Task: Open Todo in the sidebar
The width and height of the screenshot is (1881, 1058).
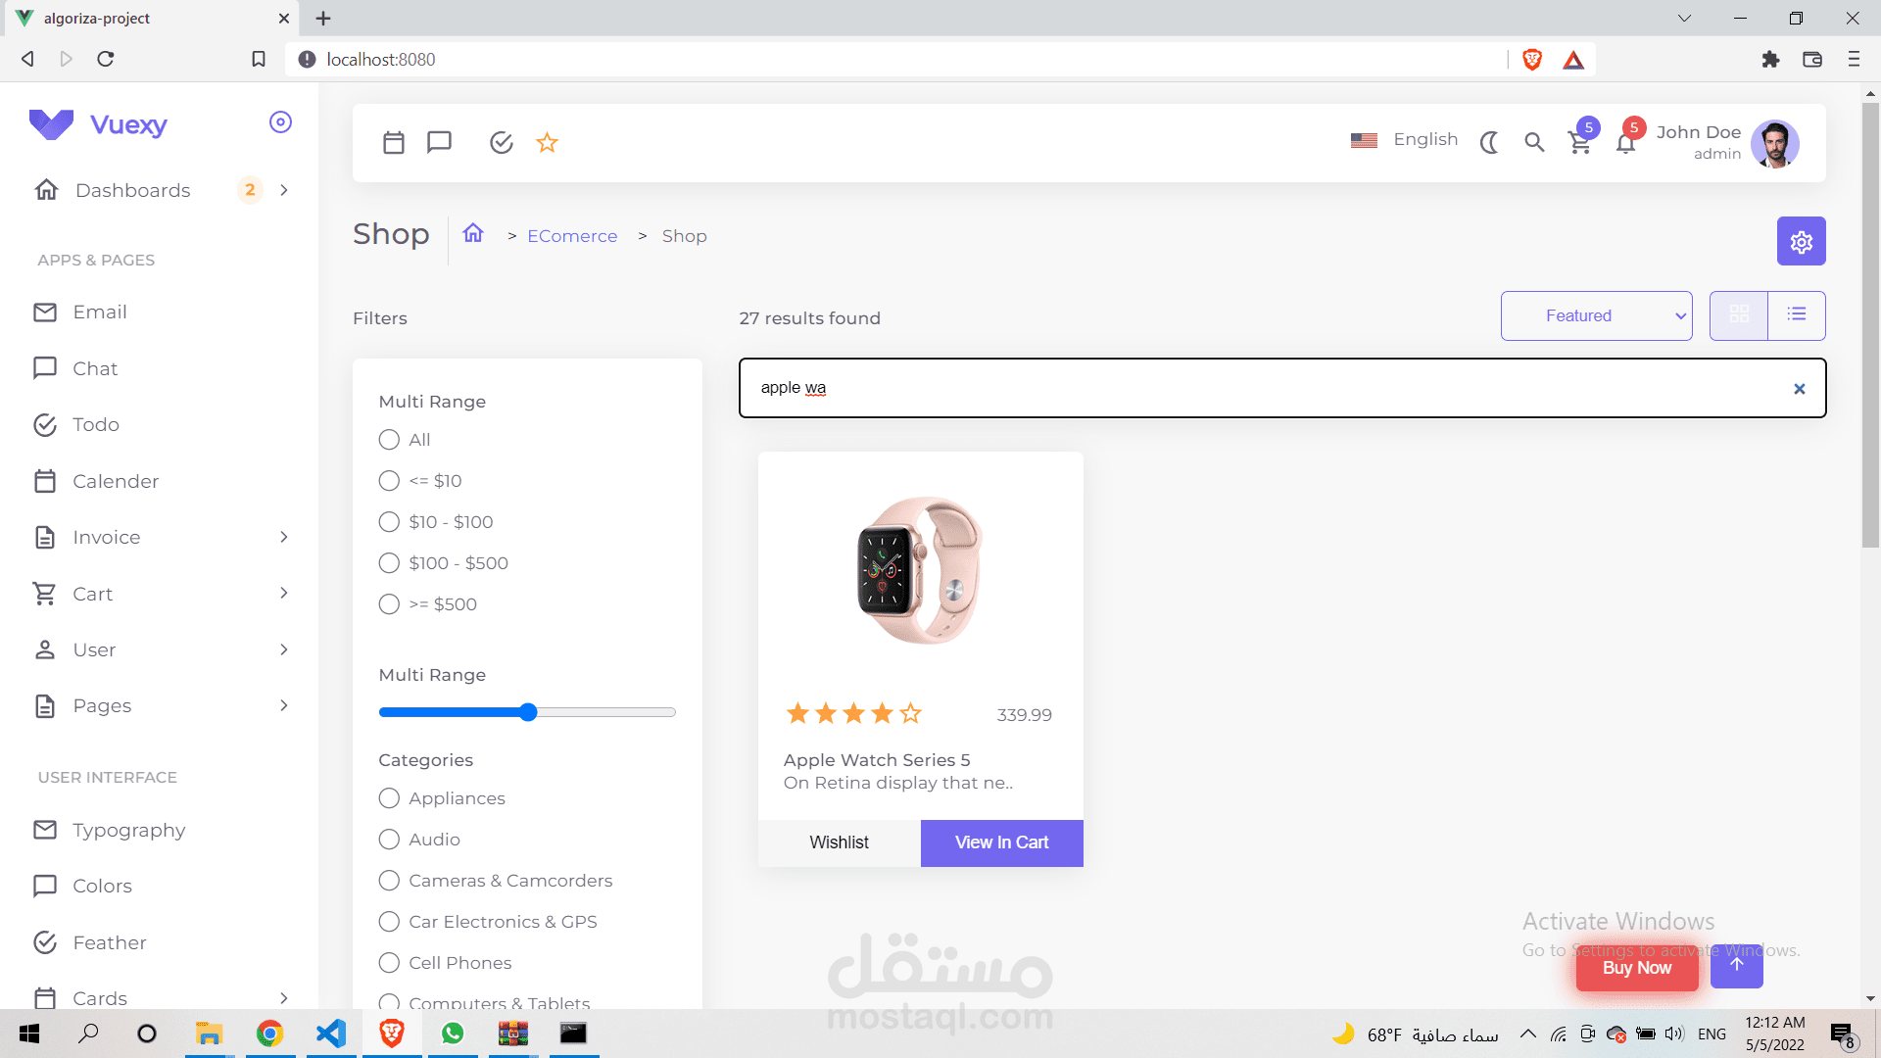Action: pyautogui.click(x=96, y=424)
